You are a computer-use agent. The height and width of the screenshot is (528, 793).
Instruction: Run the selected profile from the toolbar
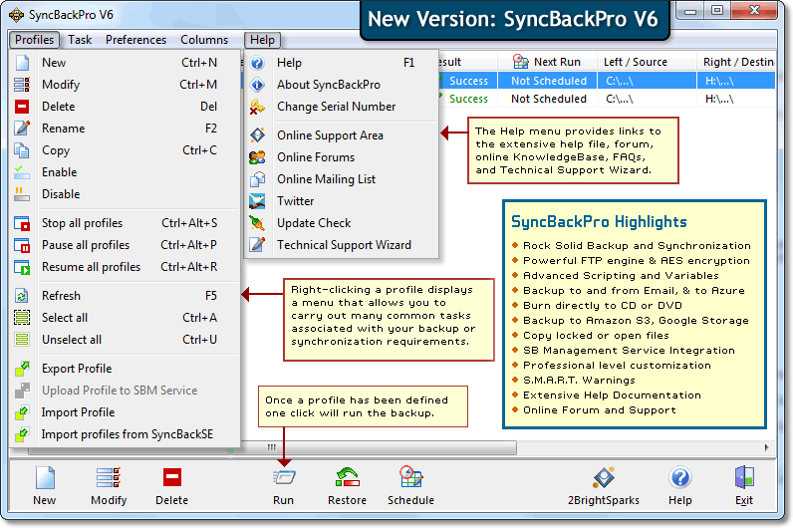284,477
